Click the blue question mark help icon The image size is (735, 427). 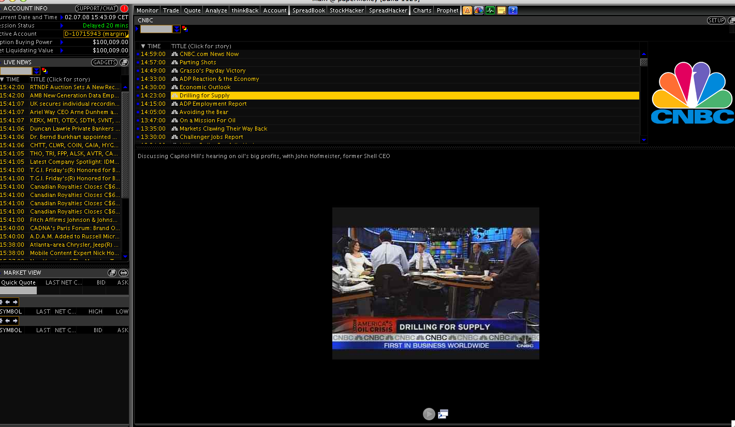click(513, 10)
